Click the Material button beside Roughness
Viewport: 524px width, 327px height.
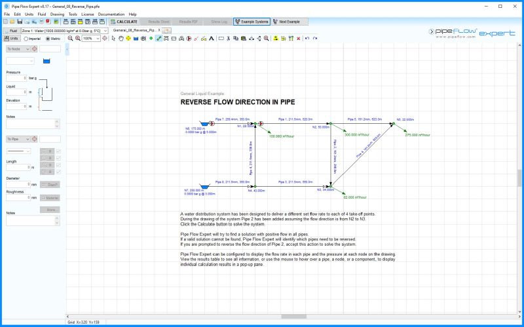(50, 198)
